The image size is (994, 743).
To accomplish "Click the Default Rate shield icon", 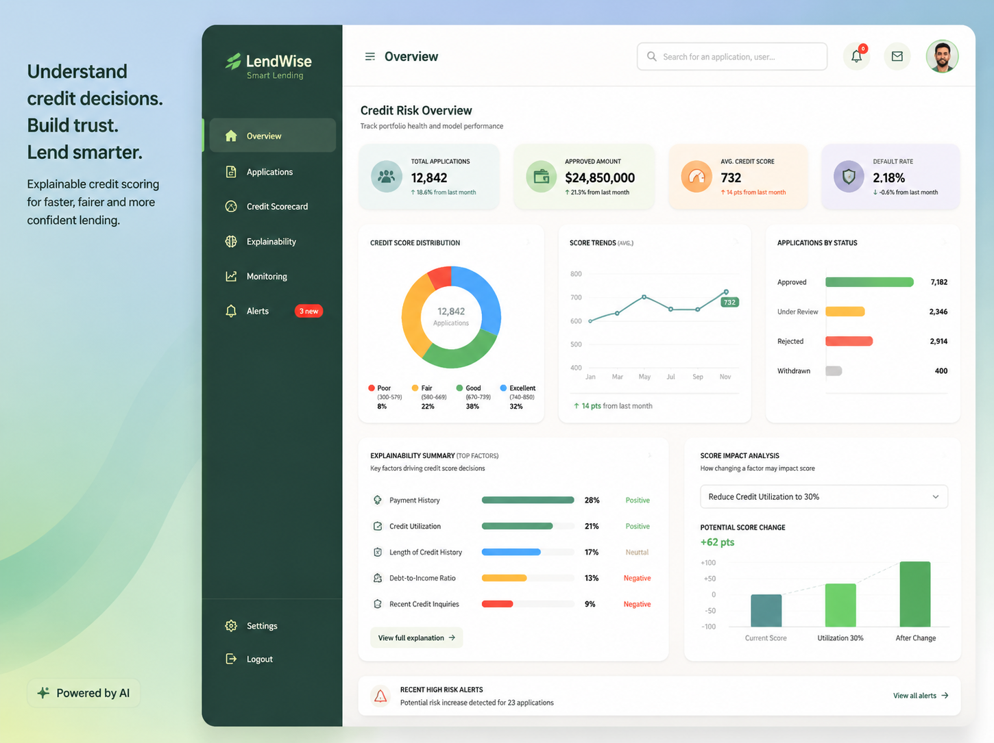I will [x=849, y=177].
